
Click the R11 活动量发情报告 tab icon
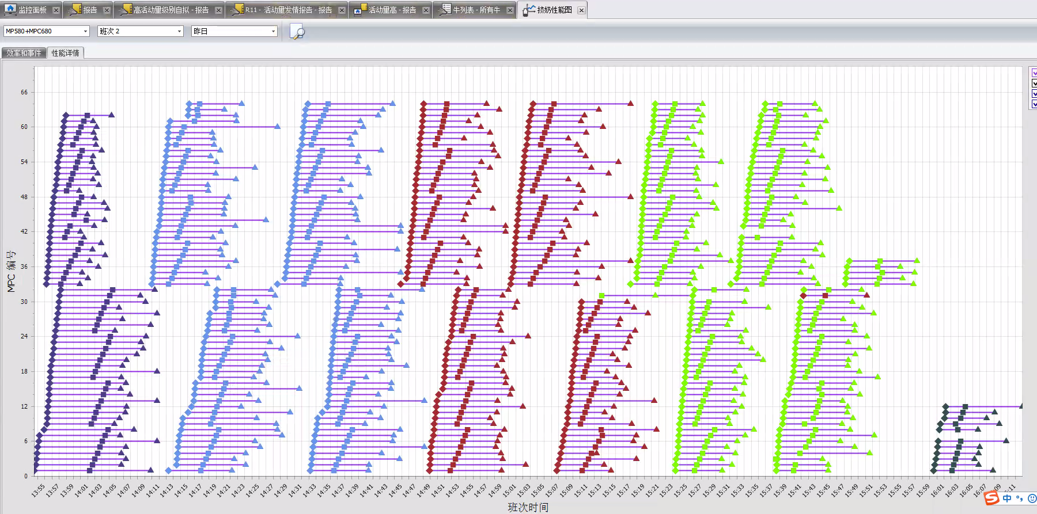238,10
